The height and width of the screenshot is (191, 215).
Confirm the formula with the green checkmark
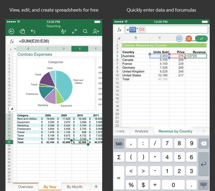pyautogui.click(x=201, y=39)
